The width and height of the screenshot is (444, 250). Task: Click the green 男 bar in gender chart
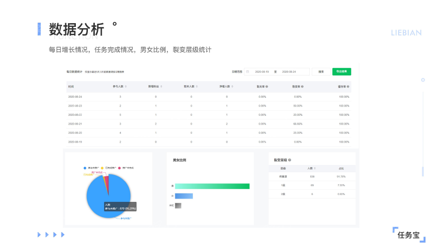pos(212,186)
